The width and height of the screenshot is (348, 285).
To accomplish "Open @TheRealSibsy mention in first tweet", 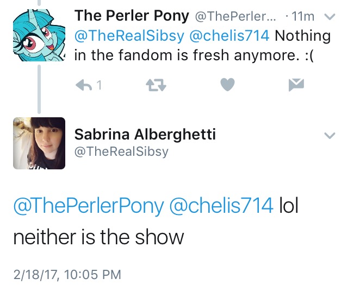I will pyautogui.click(x=127, y=36).
